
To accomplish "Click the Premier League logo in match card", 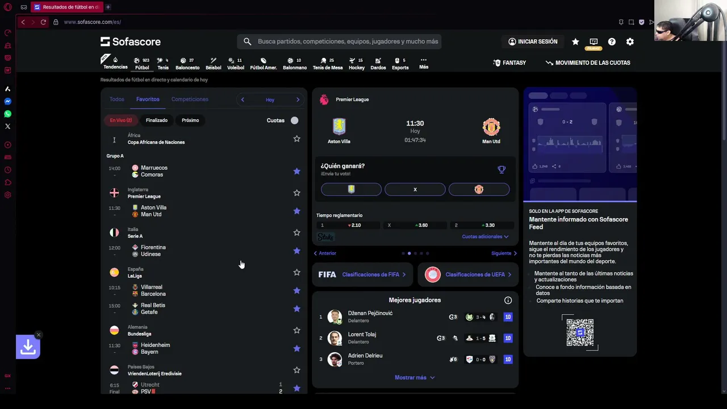I will [x=324, y=99].
